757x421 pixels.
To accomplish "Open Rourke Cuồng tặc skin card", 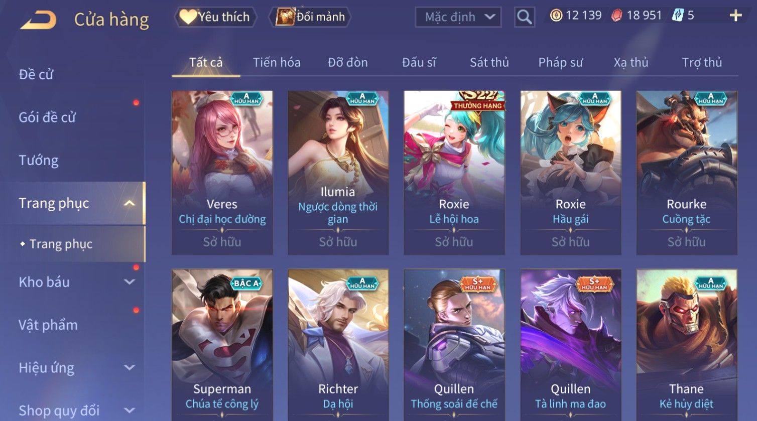I will [x=686, y=173].
